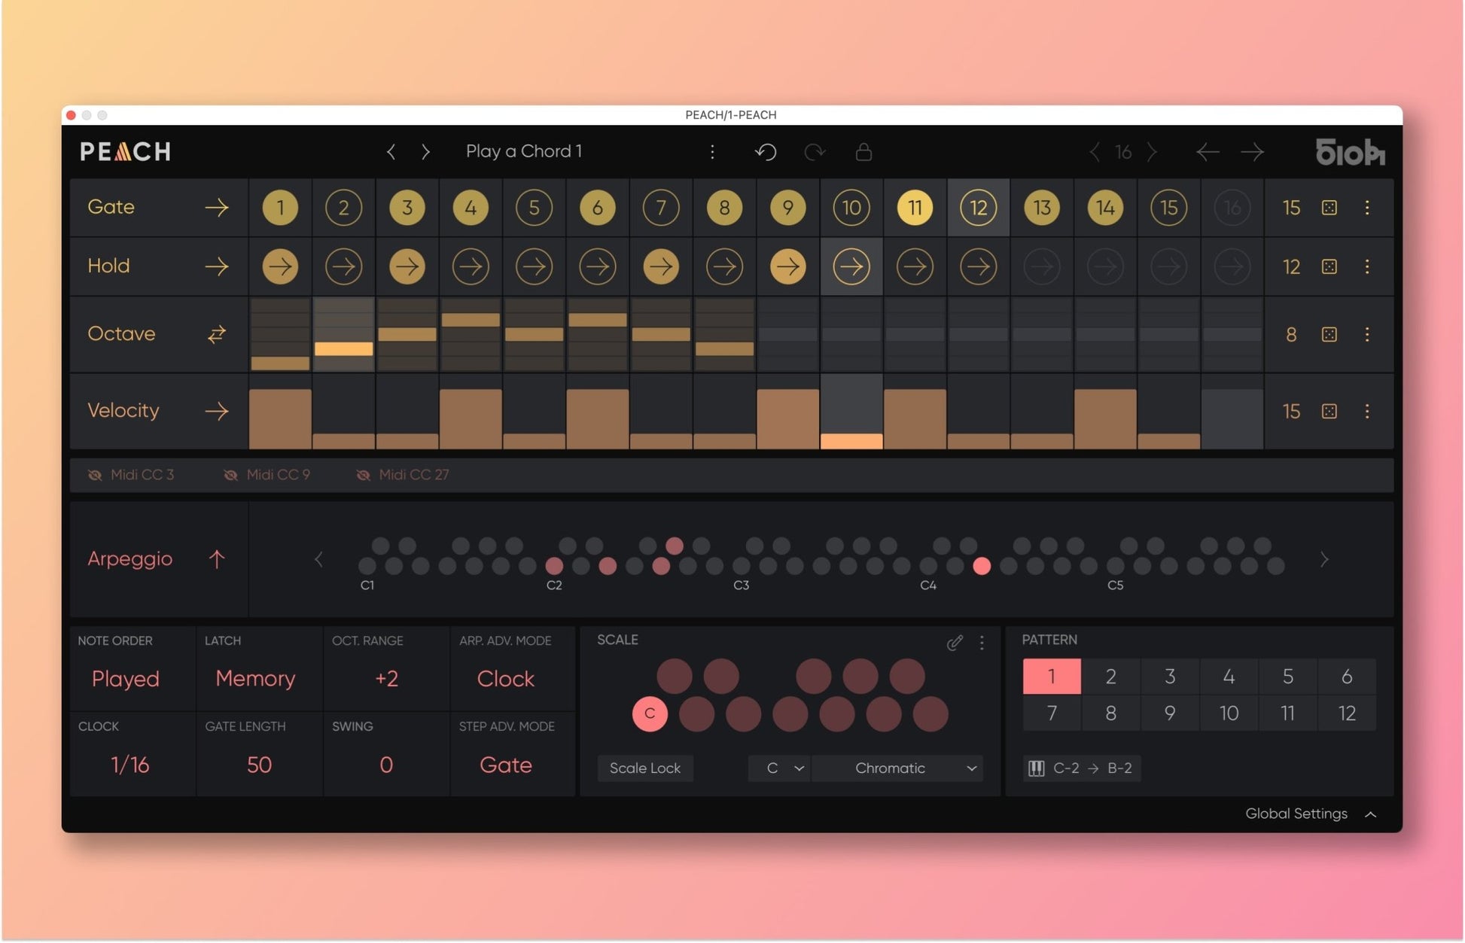Toggle Gate step 5
The width and height of the screenshot is (1465, 943).
coord(534,208)
